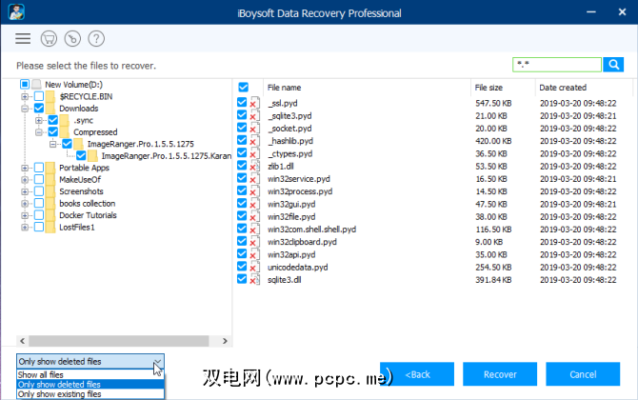
Task: Click the LostFiles1 folder icon
Action: click(x=50, y=227)
